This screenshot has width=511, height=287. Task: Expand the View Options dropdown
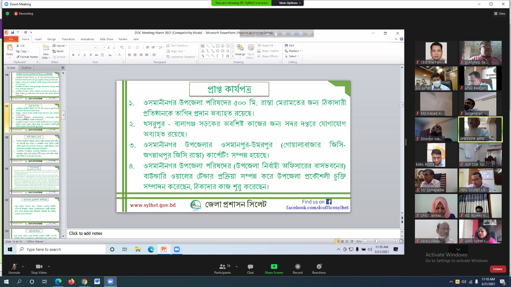(x=290, y=3)
